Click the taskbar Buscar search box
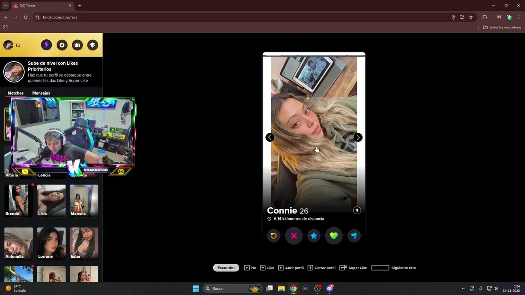 (x=233, y=288)
